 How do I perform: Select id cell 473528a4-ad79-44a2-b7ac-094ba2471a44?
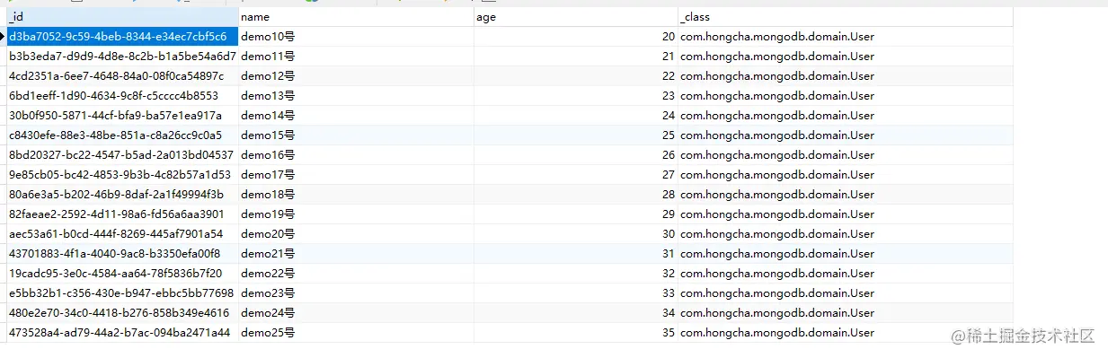(122, 333)
